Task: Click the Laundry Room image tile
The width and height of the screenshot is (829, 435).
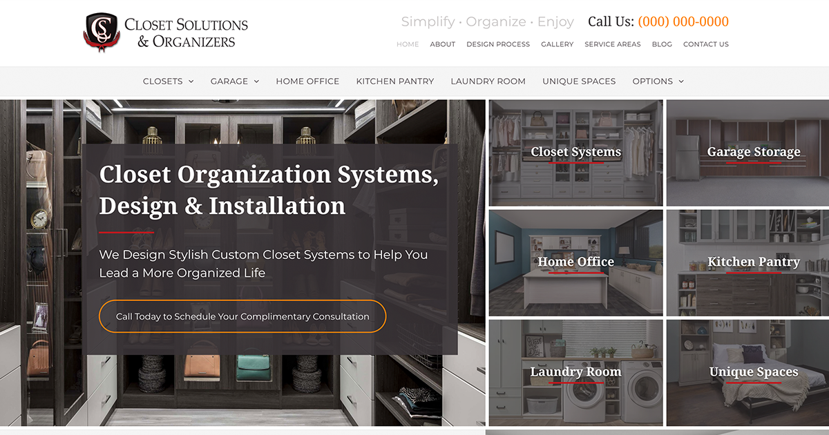Action: (575, 372)
